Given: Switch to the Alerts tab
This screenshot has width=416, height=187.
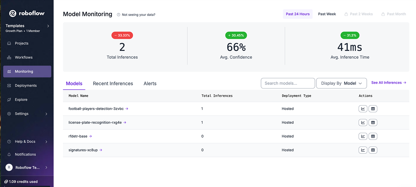Looking at the screenshot, I should point(150,84).
